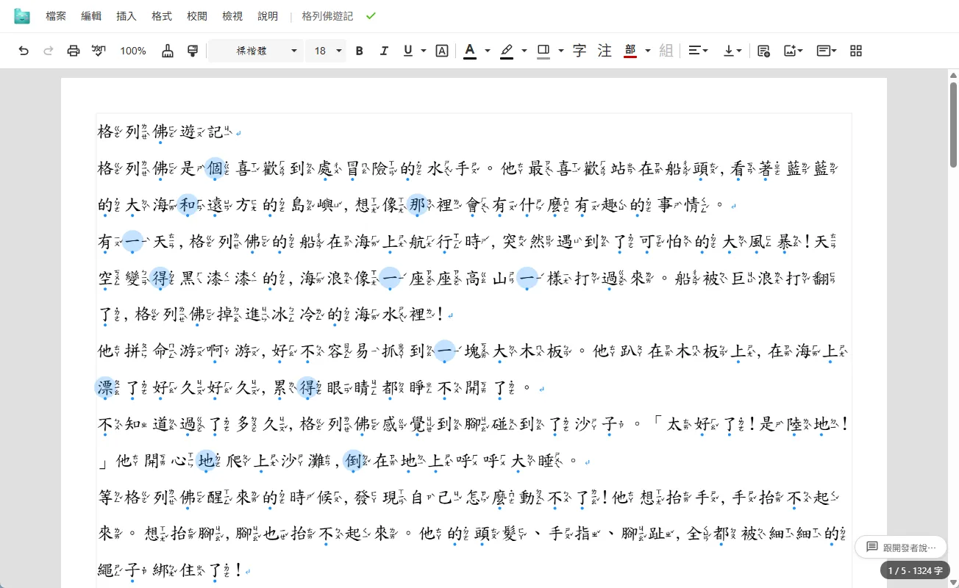Viewport: 959px width, 588px height.
Task: Expand the underline style arrow
Action: [x=424, y=51]
